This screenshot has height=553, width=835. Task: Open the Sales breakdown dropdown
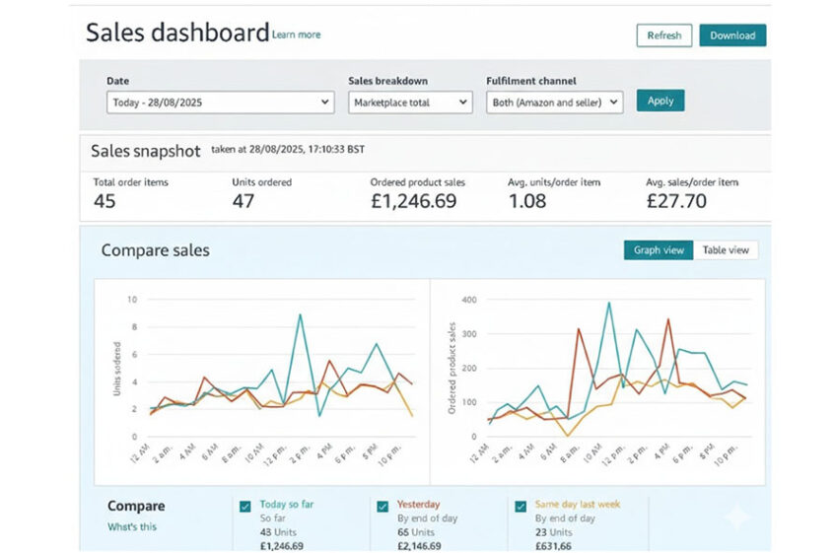pyautogui.click(x=410, y=102)
